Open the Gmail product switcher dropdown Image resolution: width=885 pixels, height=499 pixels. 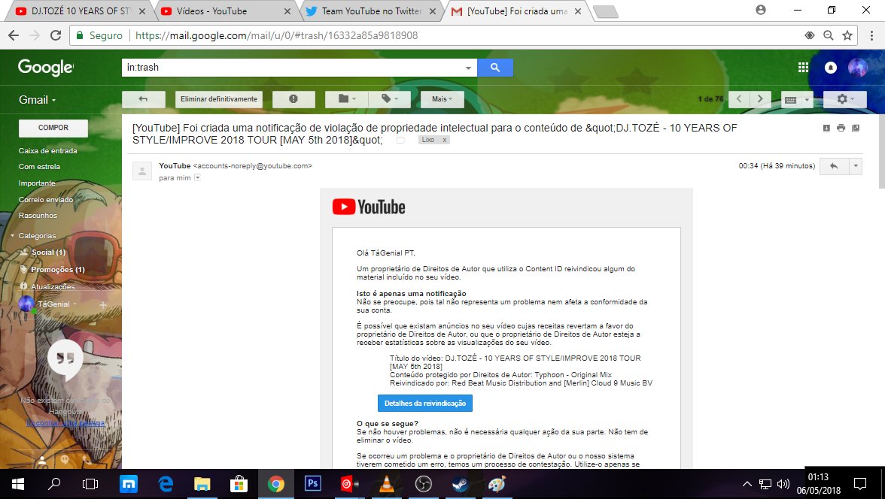point(38,100)
